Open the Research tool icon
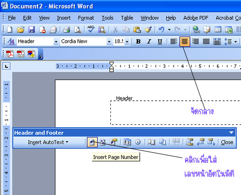Viewport: 241px width, 195px height. coord(102,30)
